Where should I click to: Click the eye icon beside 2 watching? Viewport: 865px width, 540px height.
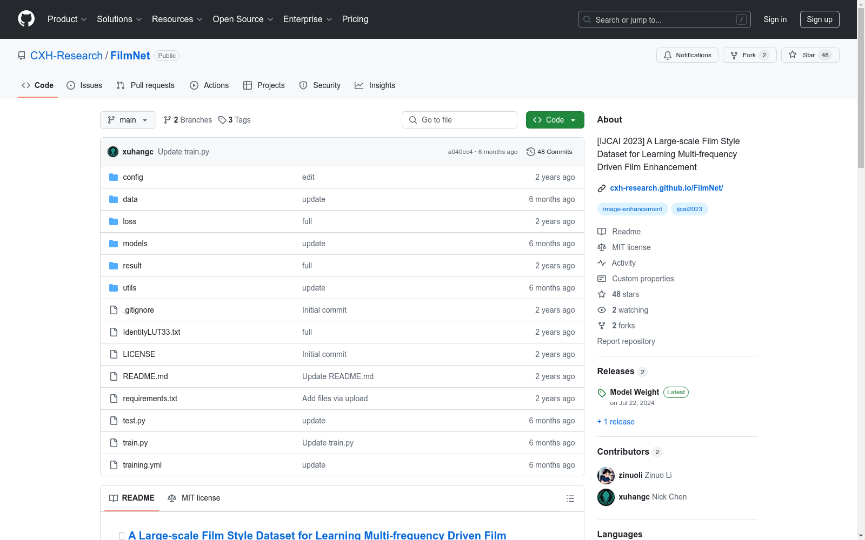point(602,310)
